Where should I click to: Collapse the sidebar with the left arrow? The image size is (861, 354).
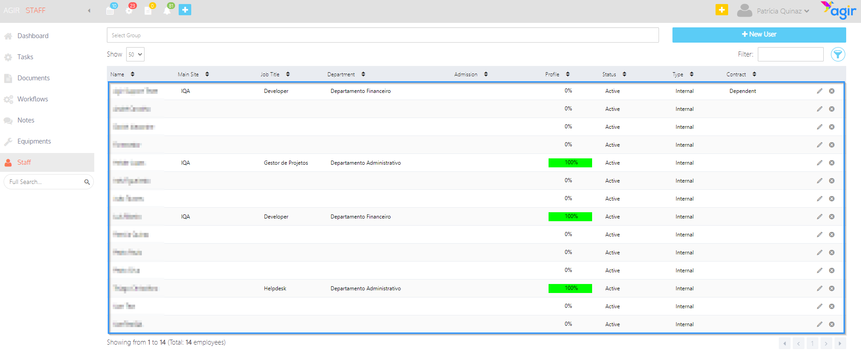pyautogui.click(x=89, y=10)
